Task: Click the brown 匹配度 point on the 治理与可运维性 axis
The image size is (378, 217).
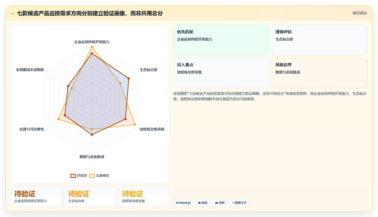Action: [65, 115]
